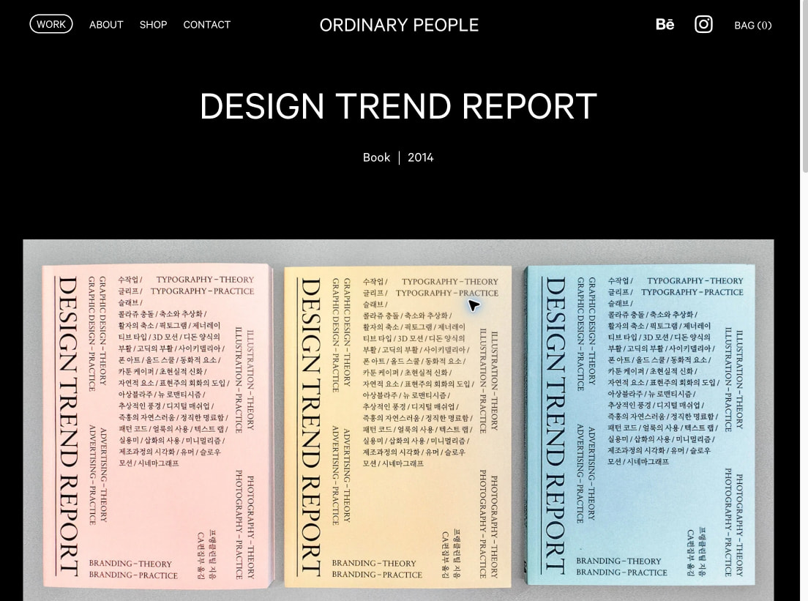Select the WORK menu item
This screenshot has width=808, height=601.
point(51,24)
